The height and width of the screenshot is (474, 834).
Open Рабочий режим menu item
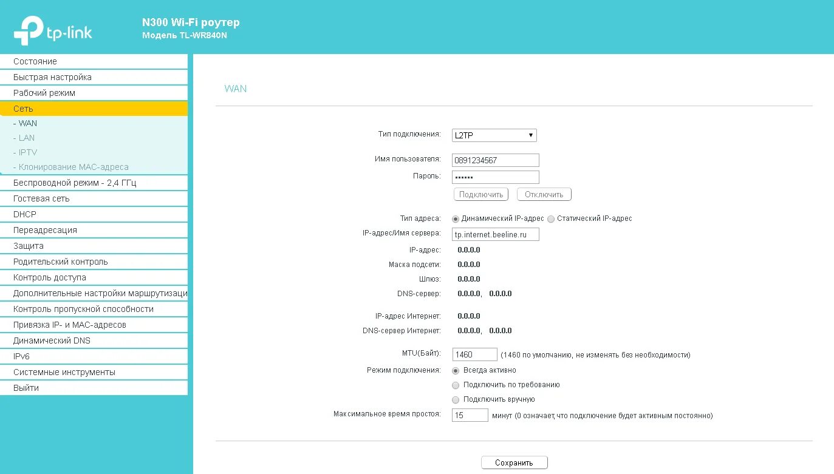pyautogui.click(x=94, y=93)
